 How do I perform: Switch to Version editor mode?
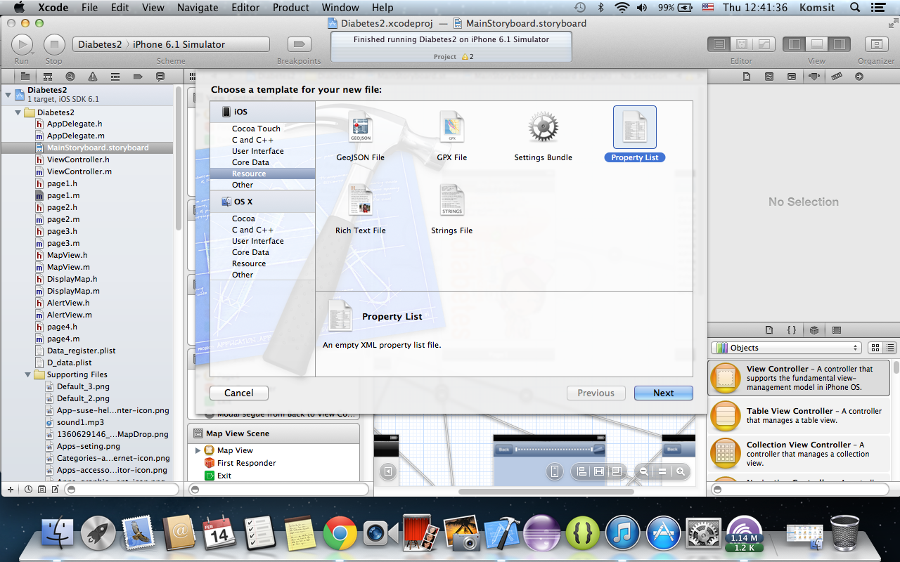point(764,44)
